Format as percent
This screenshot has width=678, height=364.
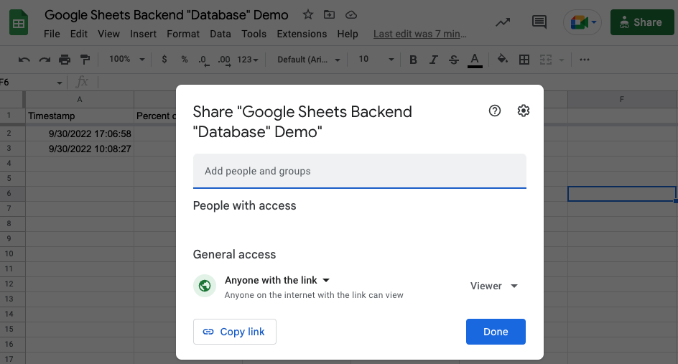[x=185, y=59]
